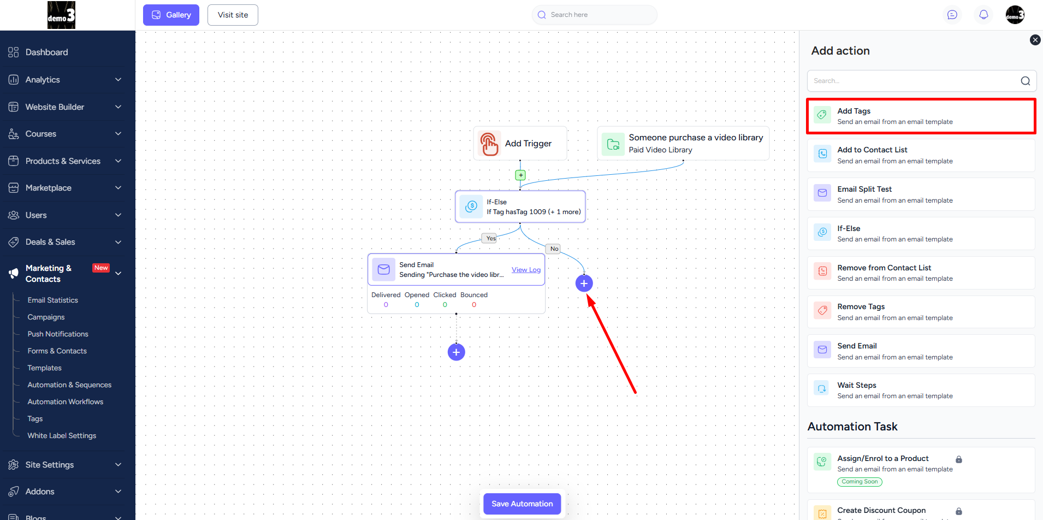This screenshot has height=520, width=1043.
Task: Select the Add Tags action icon
Action: pyautogui.click(x=822, y=115)
